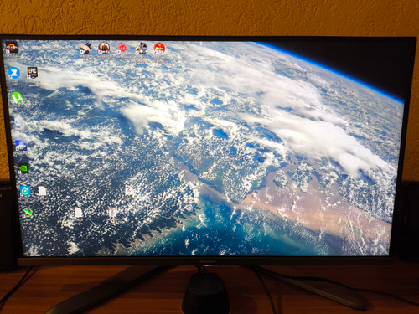Click the truck simulator game shortcut
Screen dimensions: 419x314
pyautogui.click(x=141, y=48)
